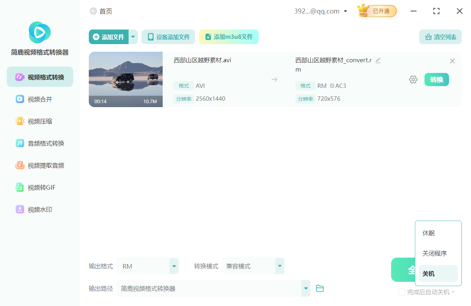This screenshot has width=471, height=306.
Task: Rename output file with the pencil icon
Action: point(378,60)
